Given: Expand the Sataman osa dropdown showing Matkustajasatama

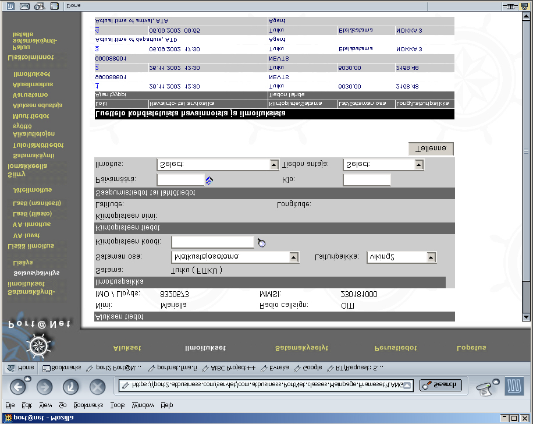Looking at the screenshot, I should point(235,257).
